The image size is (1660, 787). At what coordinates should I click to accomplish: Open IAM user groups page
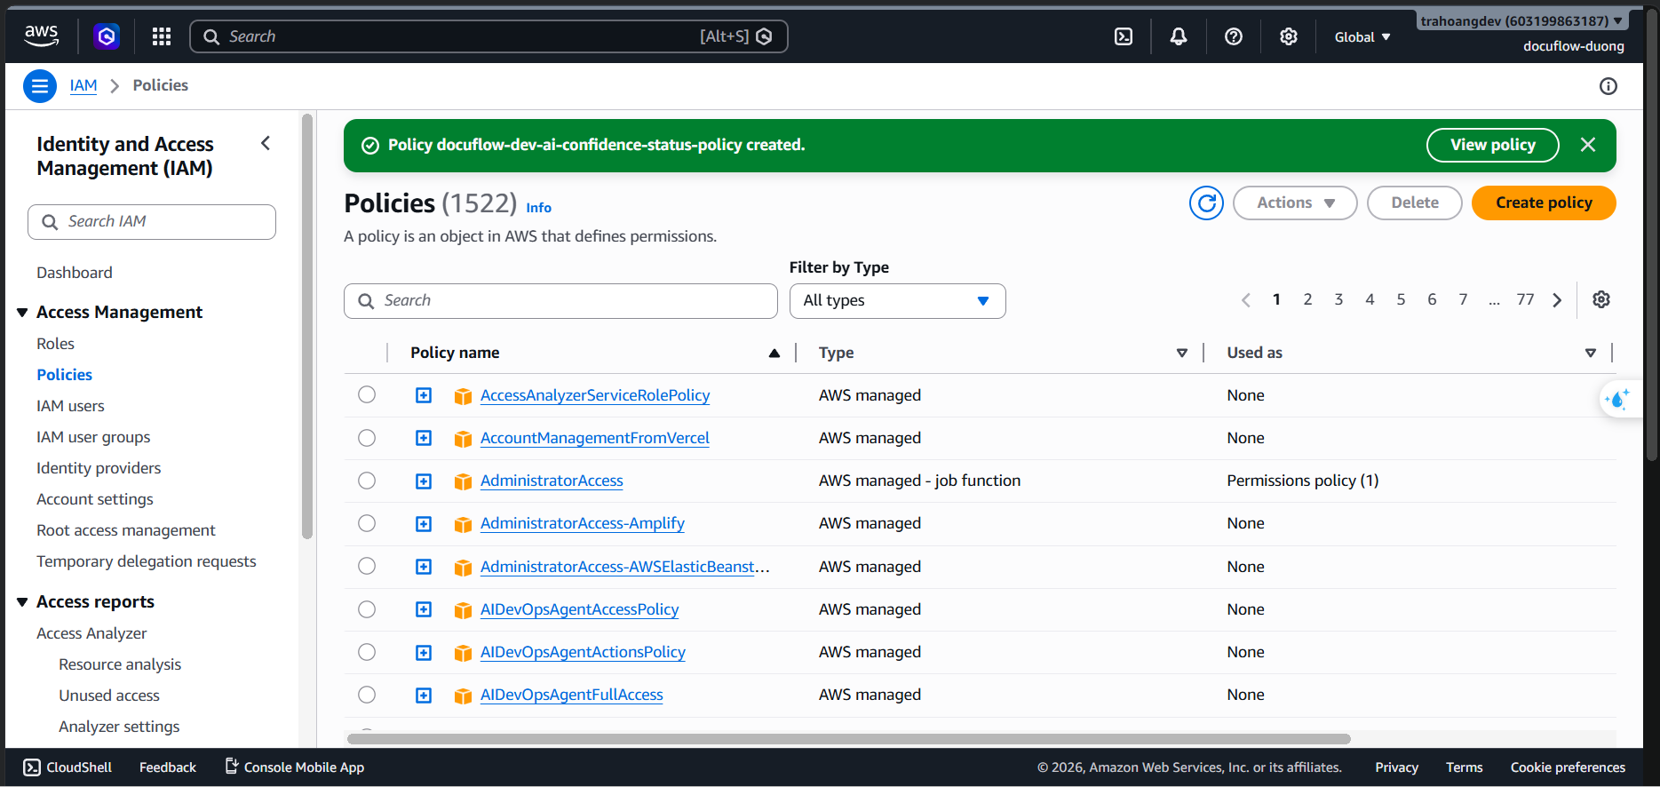(x=93, y=437)
